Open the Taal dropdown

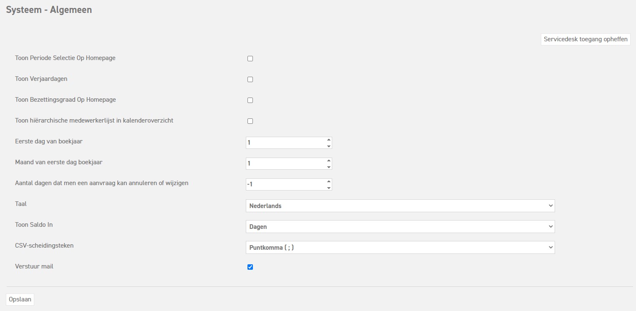400,206
